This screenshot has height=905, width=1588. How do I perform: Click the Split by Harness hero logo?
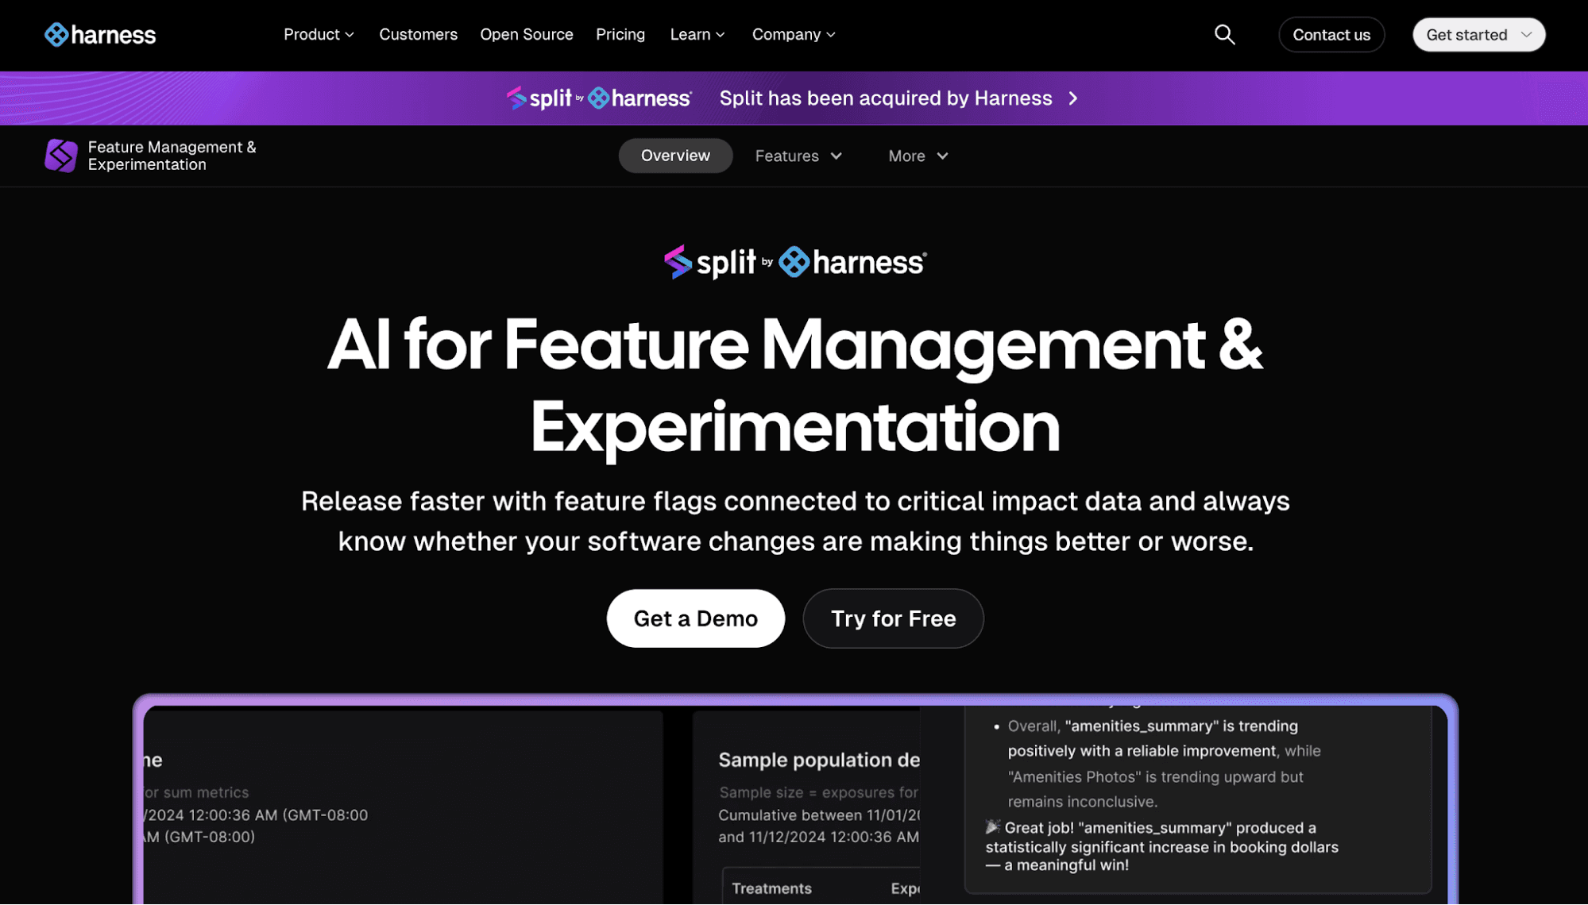(x=795, y=262)
